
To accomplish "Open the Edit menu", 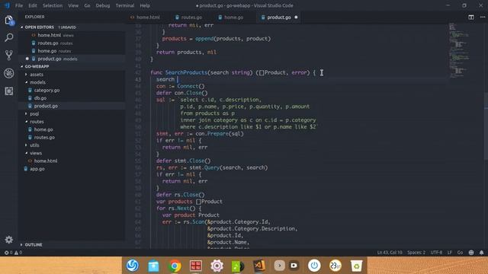I will tap(33, 5).
